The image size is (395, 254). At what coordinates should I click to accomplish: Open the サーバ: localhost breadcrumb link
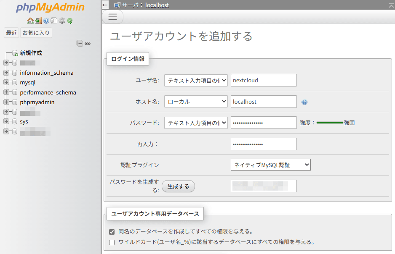tap(145, 5)
